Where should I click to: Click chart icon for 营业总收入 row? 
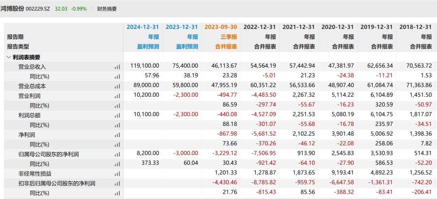(117, 67)
